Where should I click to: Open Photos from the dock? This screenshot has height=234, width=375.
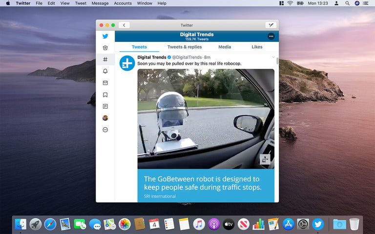pyautogui.click(x=125, y=224)
